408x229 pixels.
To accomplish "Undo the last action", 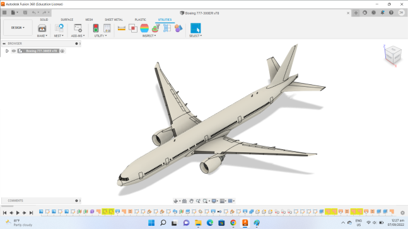I will coord(34,13).
